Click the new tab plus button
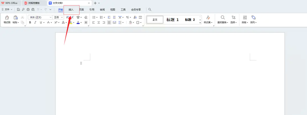Screen dimensions: 307x115 pos(95,3)
